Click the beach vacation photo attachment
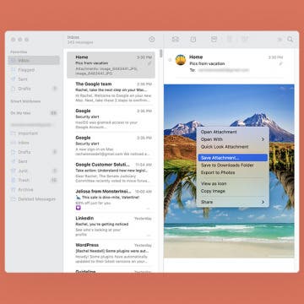Screen dimensions: 304x304 tap(229, 171)
